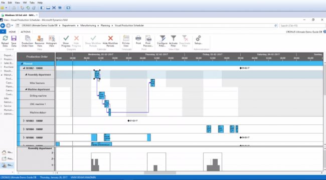Image resolution: width=326 pixels, height=180 pixels.
Task: Open the File menu
Action: [3, 2]
